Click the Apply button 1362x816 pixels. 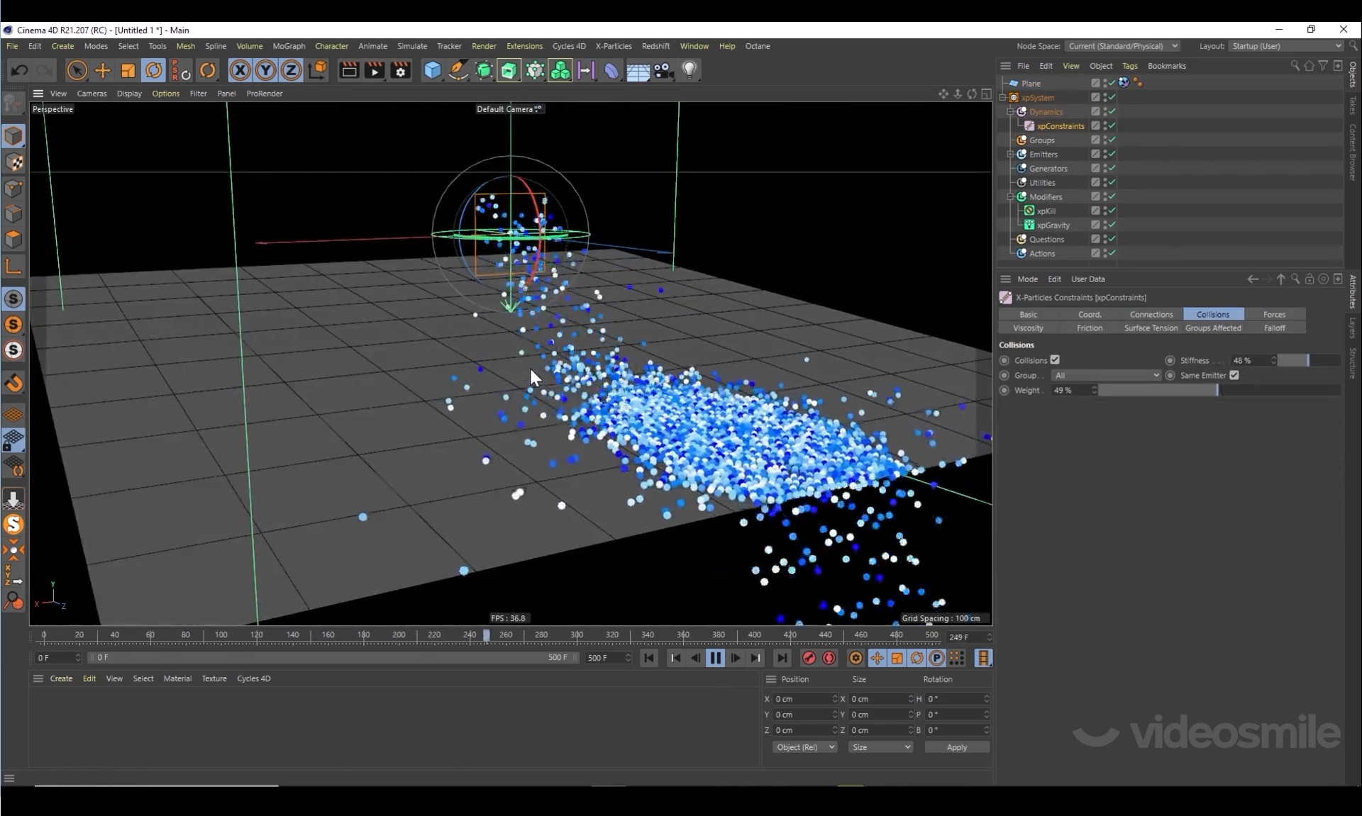click(x=956, y=747)
